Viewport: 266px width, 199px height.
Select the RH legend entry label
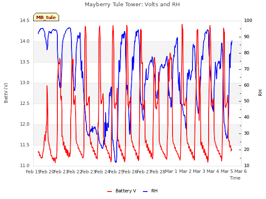point(154,191)
